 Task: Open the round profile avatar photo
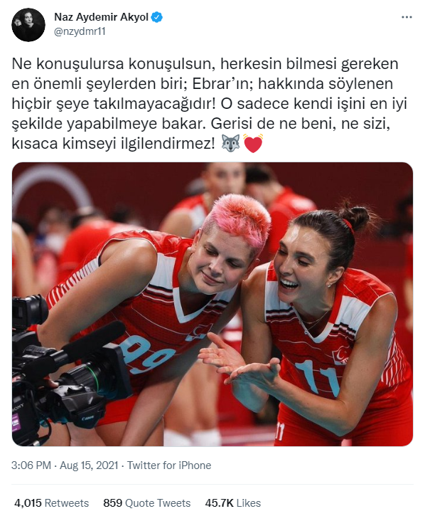tap(28, 25)
